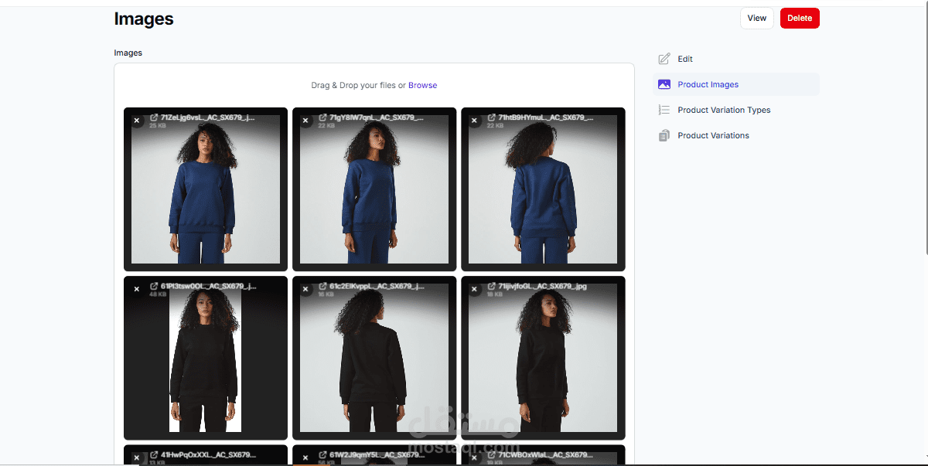Open 71gY8lW7qnL in new tab icon
This screenshot has width=928, height=466.
point(322,117)
